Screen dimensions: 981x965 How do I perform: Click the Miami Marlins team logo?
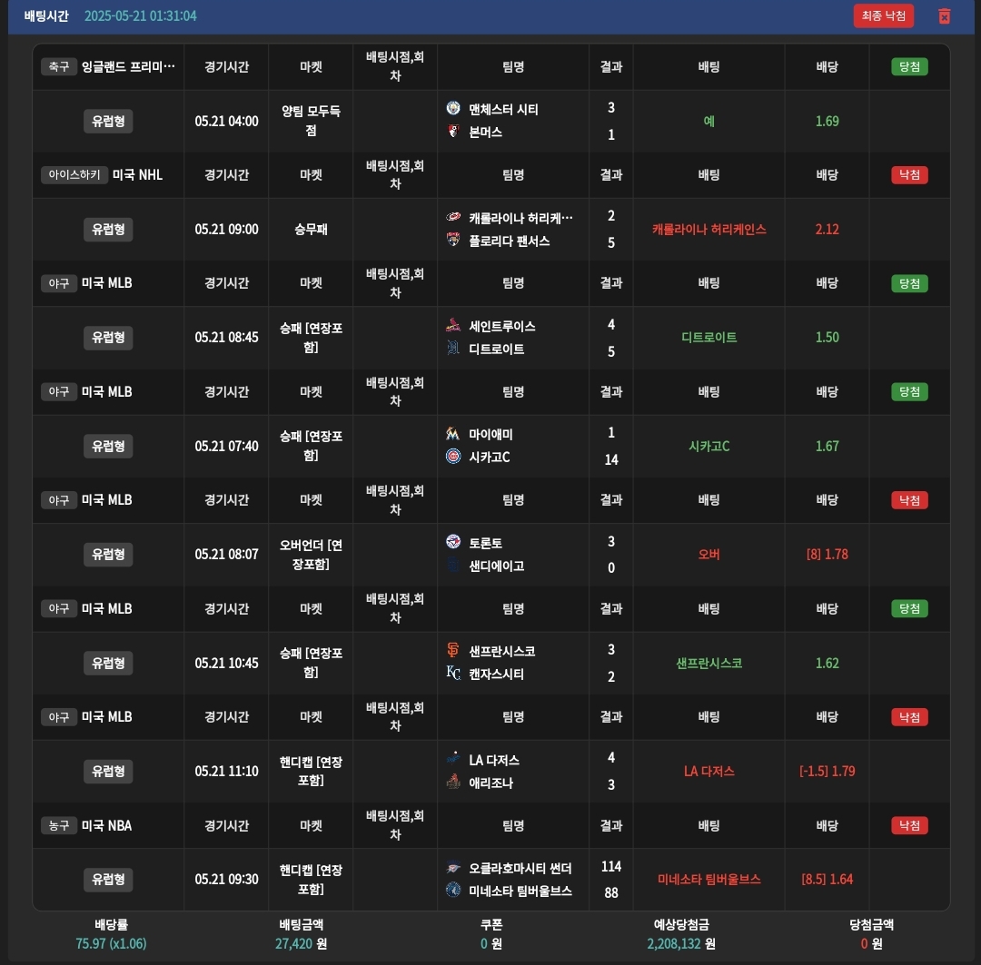[453, 434]
